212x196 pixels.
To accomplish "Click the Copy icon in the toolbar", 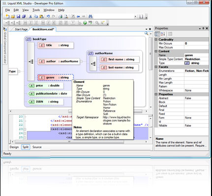I will [36, 16].
